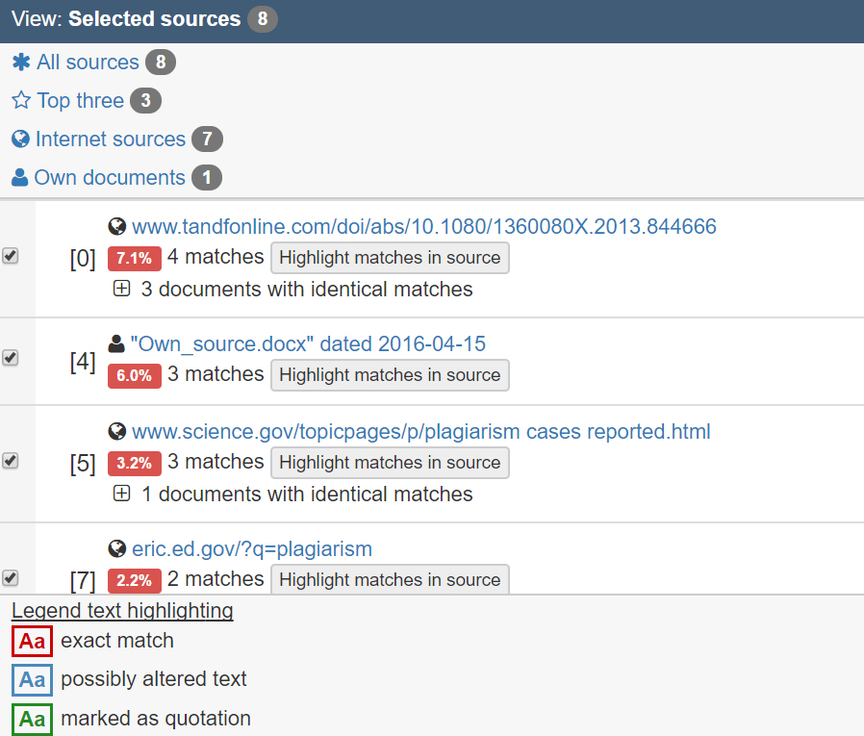The image size is (864, 736).
Task: Click the [4] source index label
Action: [x=83, y=362]
